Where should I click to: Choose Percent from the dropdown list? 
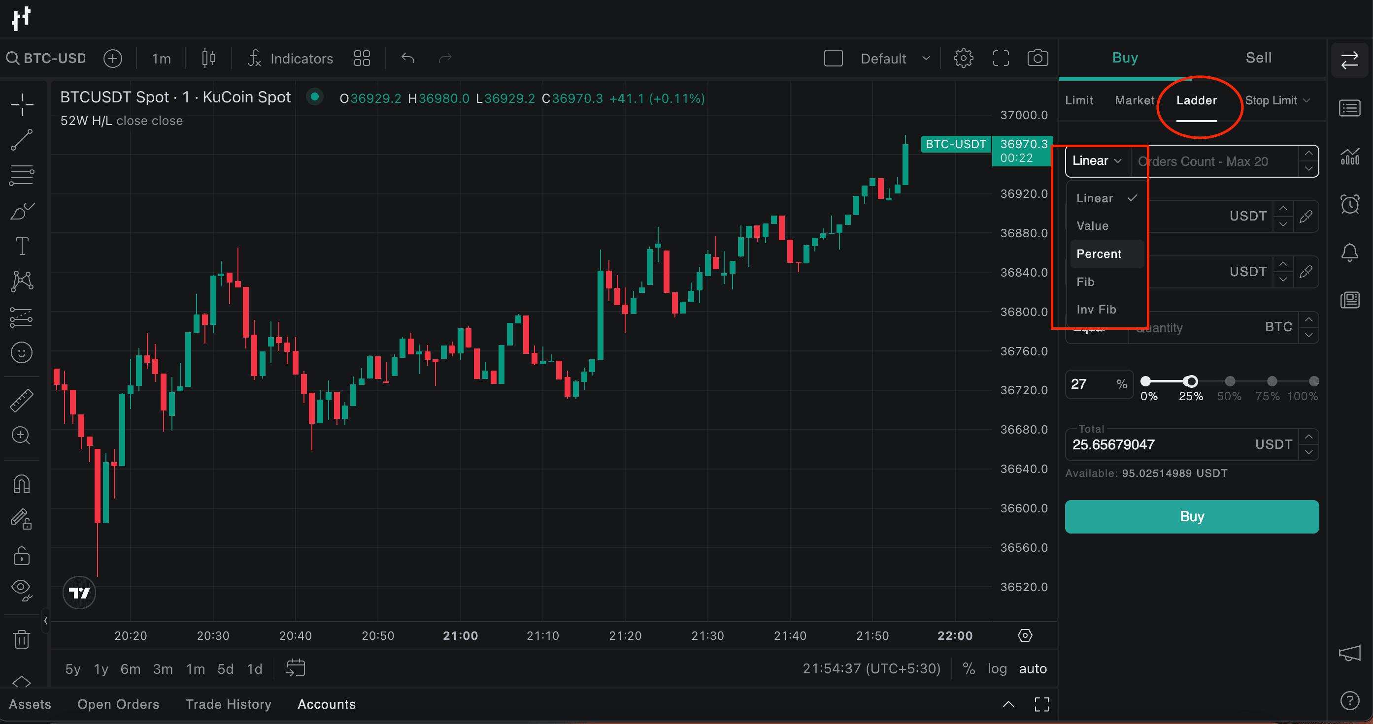click(1106, 254)
